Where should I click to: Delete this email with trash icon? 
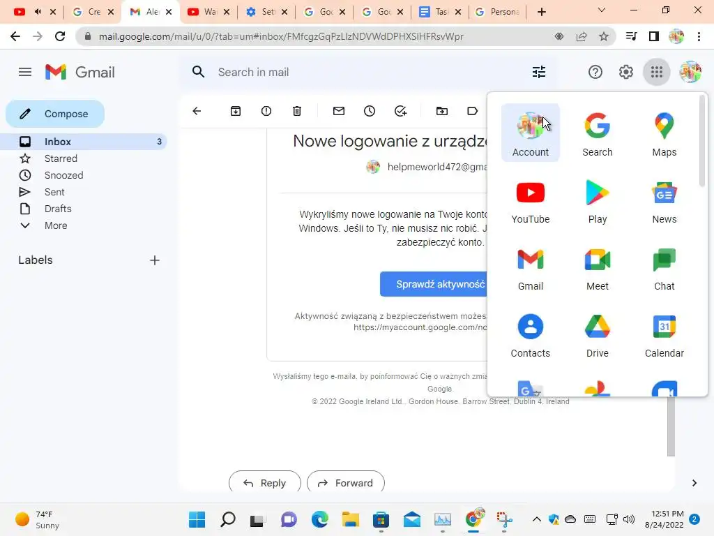tap(297, 111)
